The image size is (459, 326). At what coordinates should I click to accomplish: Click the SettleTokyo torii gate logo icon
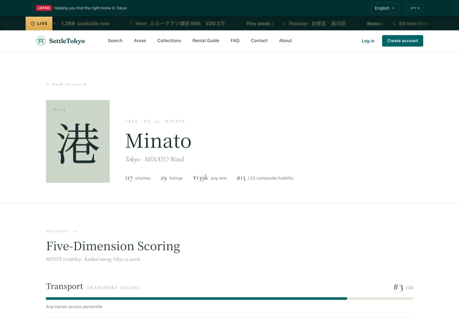click(41, 41)
